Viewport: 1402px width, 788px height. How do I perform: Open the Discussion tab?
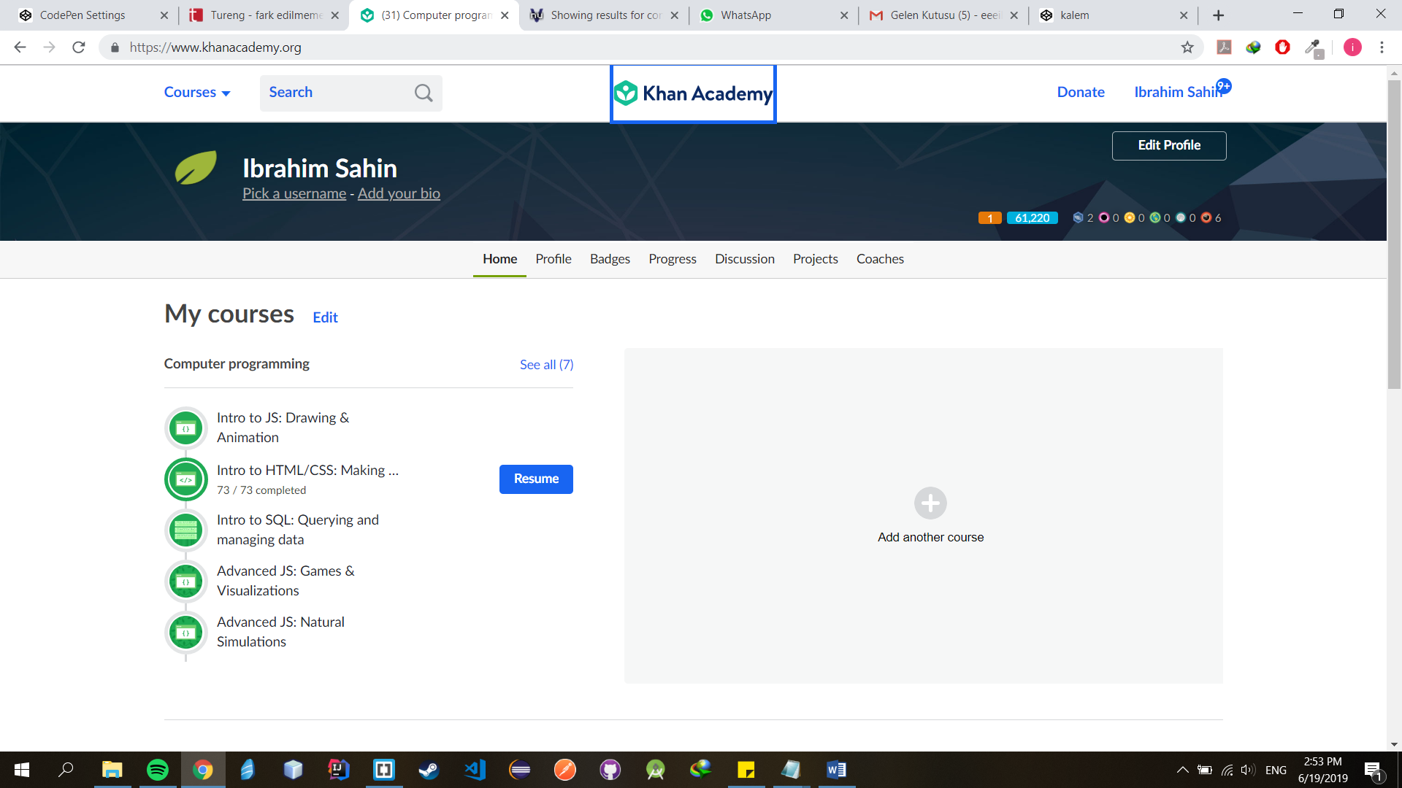click(x=745, y=259)
